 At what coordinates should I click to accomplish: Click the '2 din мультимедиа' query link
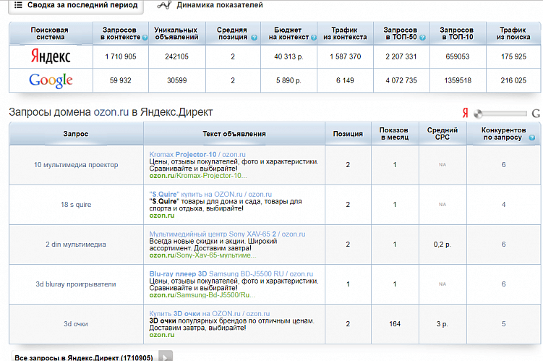(76, 245)
